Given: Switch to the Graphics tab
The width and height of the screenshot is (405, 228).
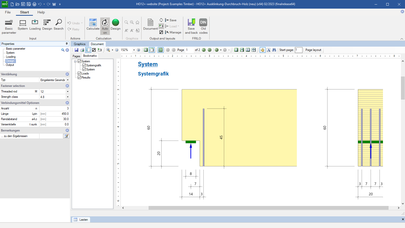Looking at the screenshot, I should pyautogui.click(x=80, y=44).
